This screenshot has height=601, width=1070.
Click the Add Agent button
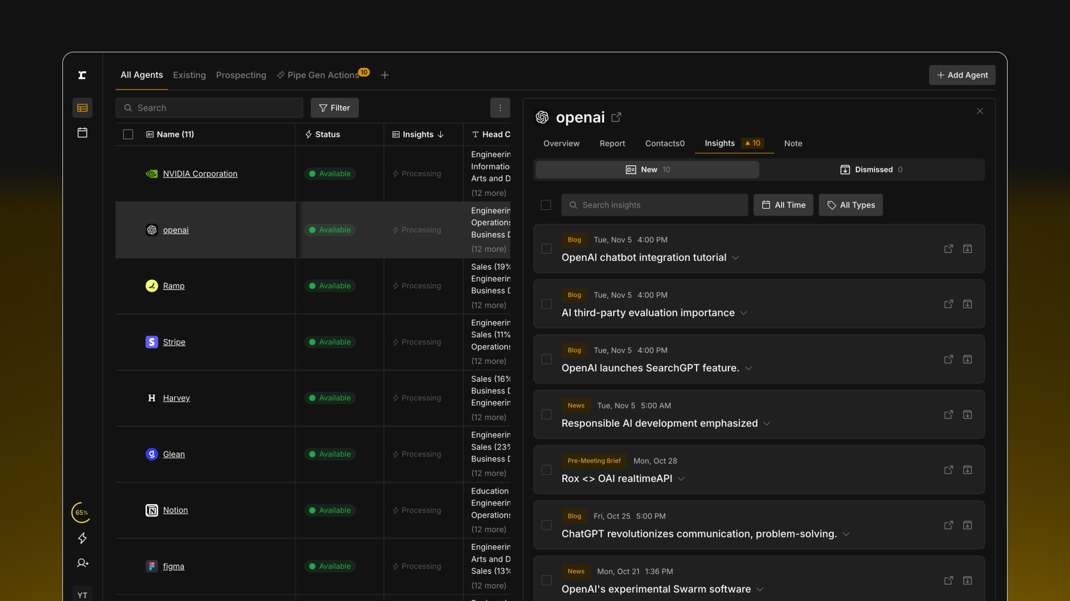pyautogui.click(x=962, y=75)
